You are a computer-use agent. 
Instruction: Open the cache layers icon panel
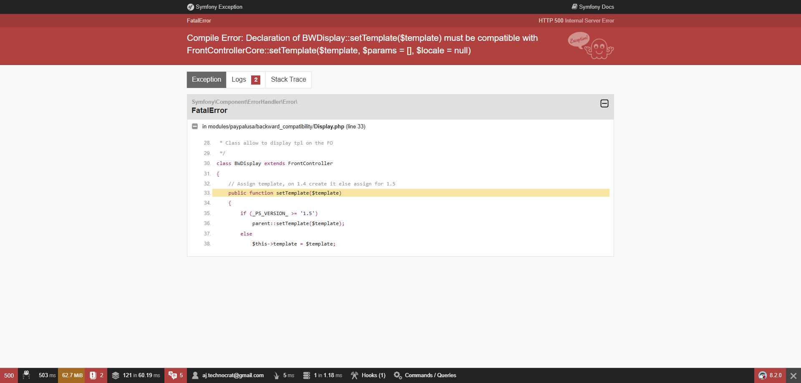(x=116, y=375)
